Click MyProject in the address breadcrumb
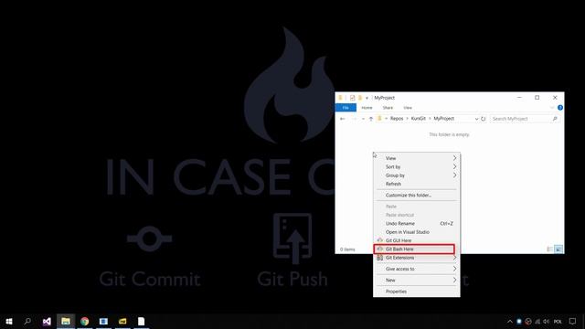Image resolution: width=585 pixels, height=329 pixels. click(443, 118)
